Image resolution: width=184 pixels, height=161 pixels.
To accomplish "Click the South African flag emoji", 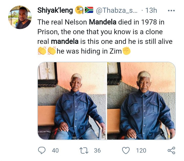I will [88, 10].
